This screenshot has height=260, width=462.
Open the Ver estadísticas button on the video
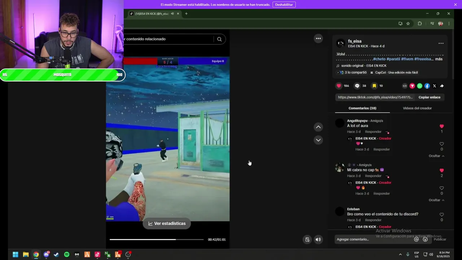167,224
